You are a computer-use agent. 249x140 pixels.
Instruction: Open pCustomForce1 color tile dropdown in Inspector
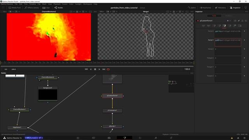229,21
